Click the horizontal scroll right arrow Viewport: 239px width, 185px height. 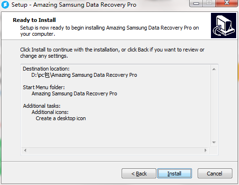pyautogui.click(x=206, y=150)
